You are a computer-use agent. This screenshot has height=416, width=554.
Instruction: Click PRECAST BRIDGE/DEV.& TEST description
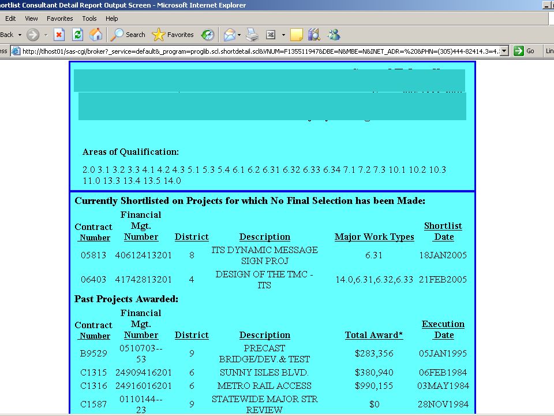coord(264,354)
